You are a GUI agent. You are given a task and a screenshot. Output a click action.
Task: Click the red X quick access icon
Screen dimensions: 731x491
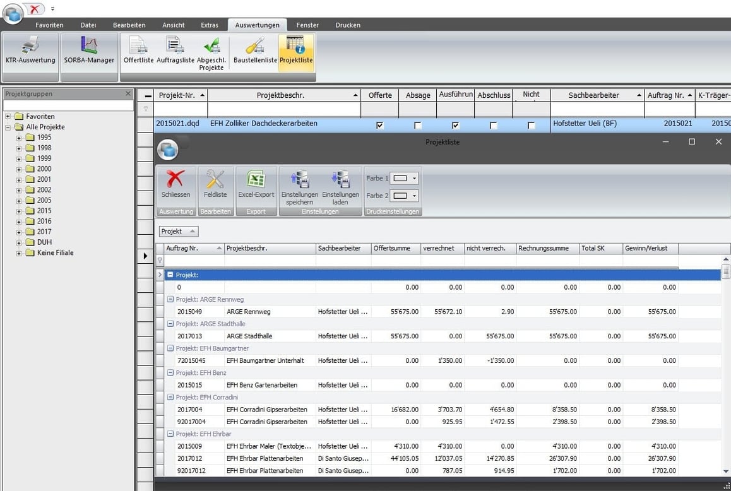(34, 8)
